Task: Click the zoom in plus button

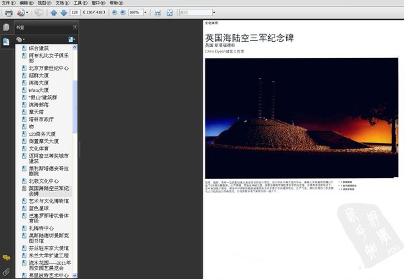Action: click(123, 12)
